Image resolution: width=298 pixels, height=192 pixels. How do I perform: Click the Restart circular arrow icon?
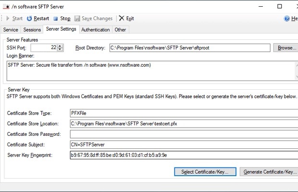pos(29,18)
